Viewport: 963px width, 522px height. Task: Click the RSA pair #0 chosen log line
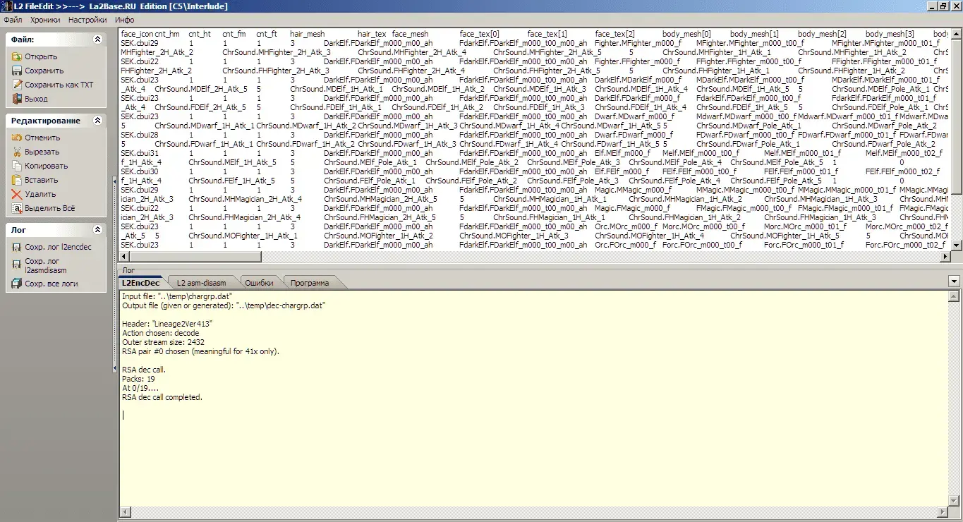click(201, 351)
